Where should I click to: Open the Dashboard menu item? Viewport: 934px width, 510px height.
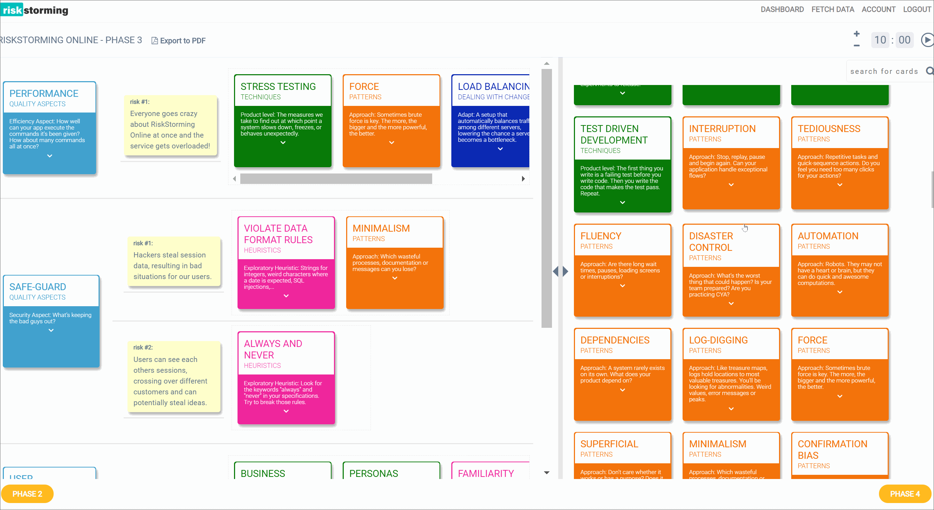(782, 9)
